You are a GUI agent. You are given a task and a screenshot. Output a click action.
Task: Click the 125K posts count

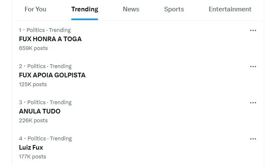(33, 84)
